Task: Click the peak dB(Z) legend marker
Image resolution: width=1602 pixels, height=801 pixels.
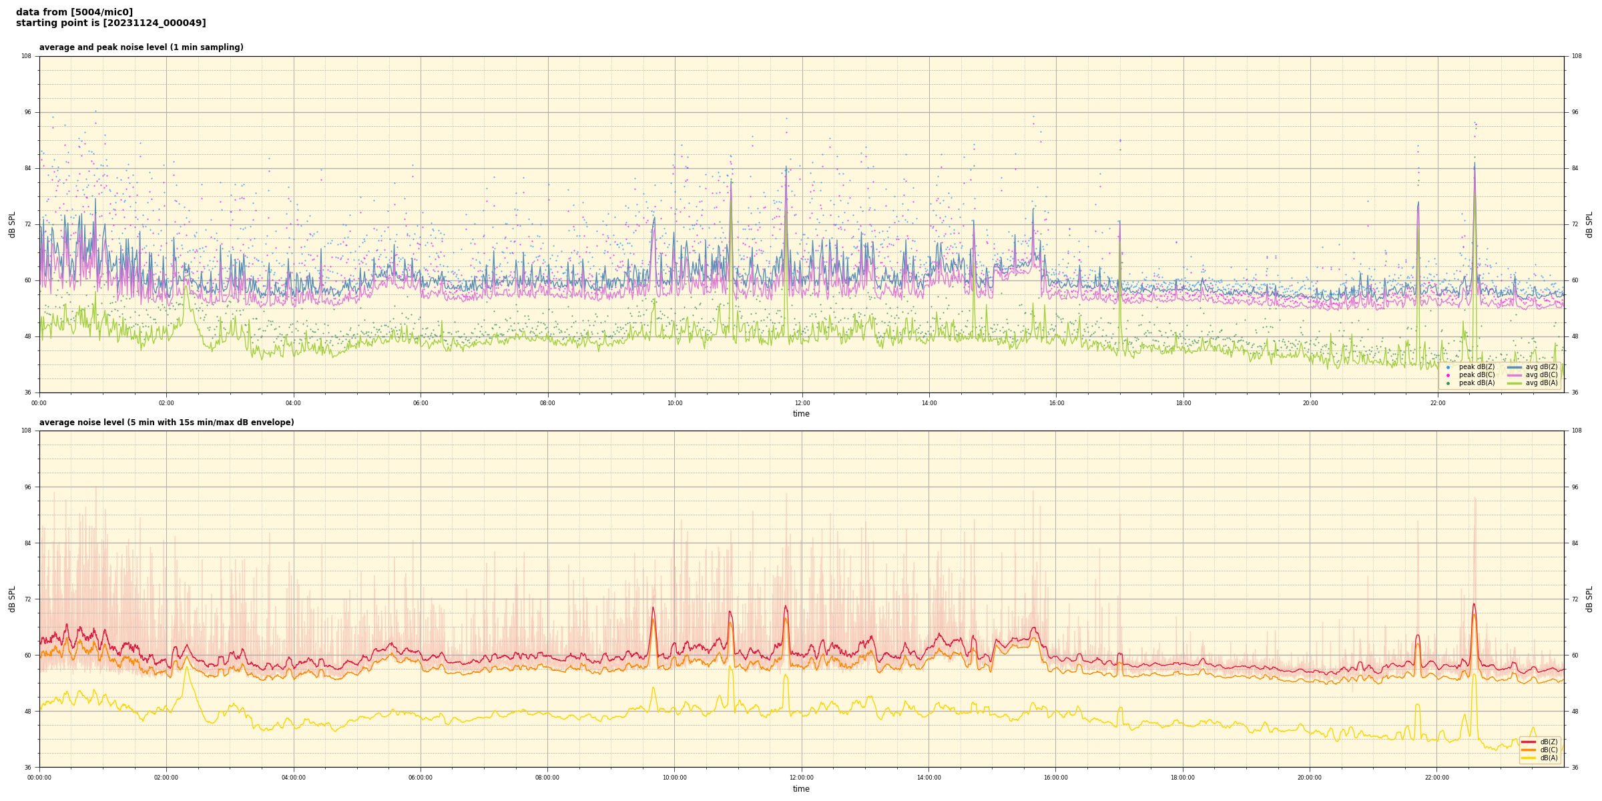Action: click(1448, 367)
